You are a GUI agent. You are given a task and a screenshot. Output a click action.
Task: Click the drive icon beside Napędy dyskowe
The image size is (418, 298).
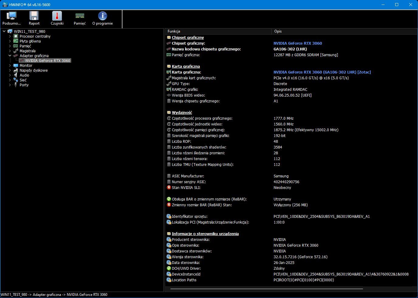[16, 70]
